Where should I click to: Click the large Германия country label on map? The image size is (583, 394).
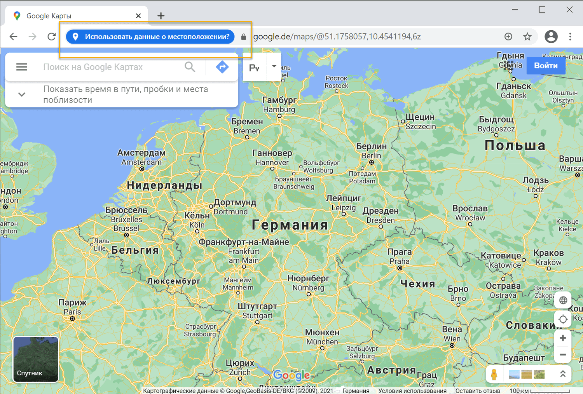click(x=290, y=225)
